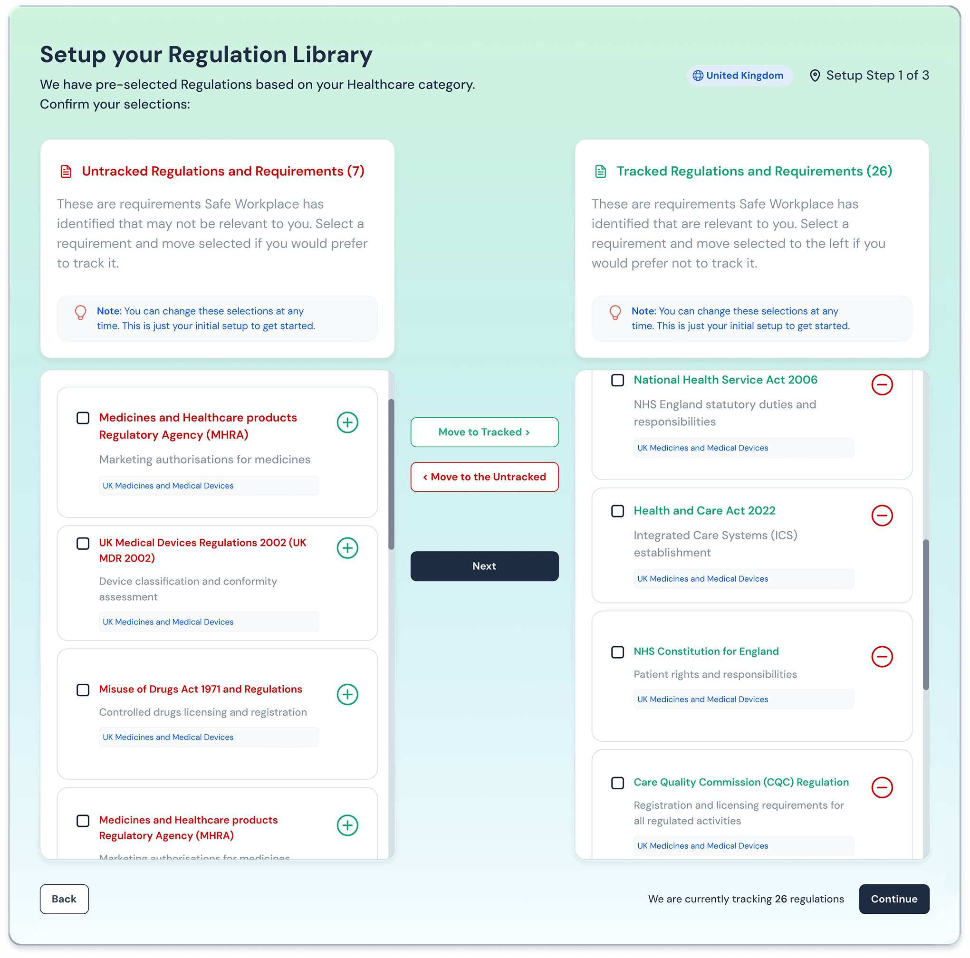Add first MHRA regulation with plus icon

tap(347, 422)
